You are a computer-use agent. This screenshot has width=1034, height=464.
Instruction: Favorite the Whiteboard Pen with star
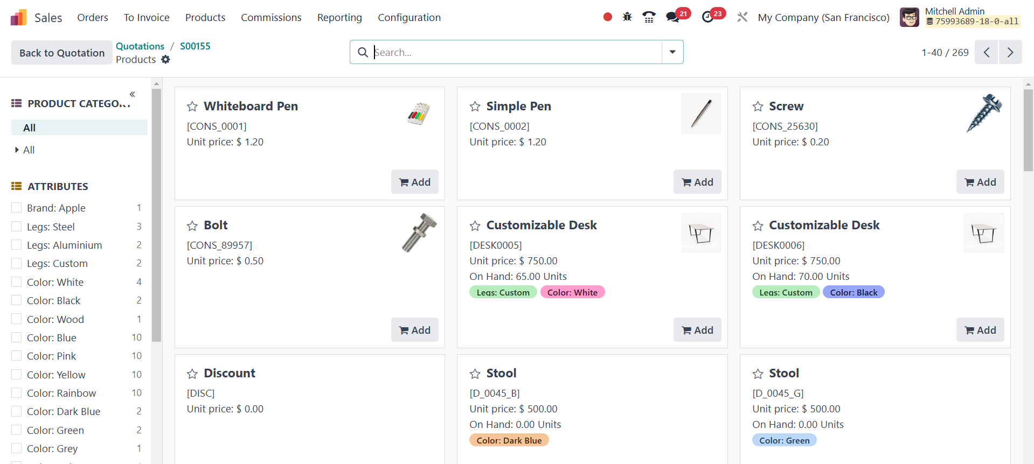point(192,107)
